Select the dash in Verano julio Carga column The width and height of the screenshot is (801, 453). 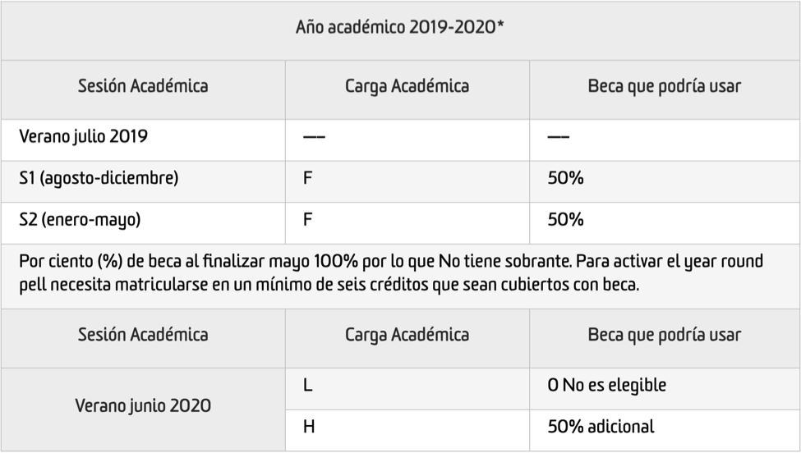[314, 137]
